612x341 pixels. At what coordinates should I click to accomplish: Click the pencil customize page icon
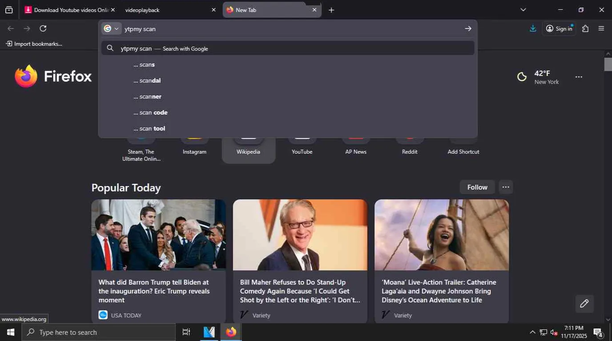584,304
